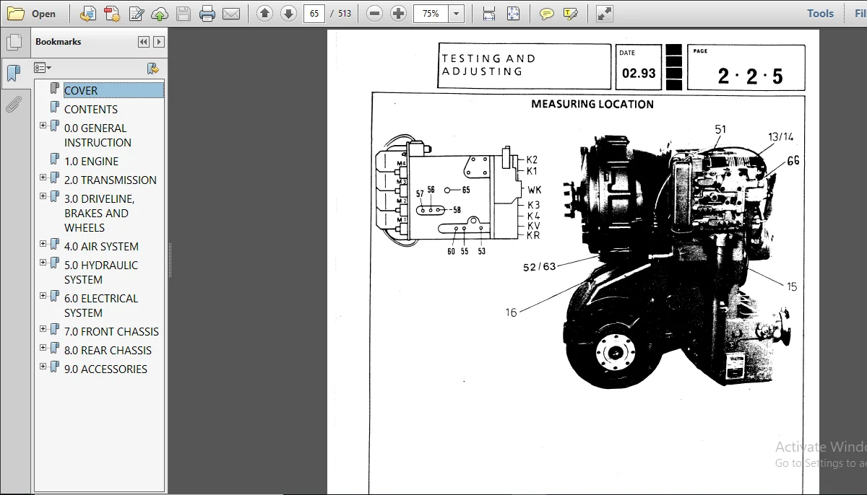Click the bookmarks panel resize handle

click(x=171, y=260)
